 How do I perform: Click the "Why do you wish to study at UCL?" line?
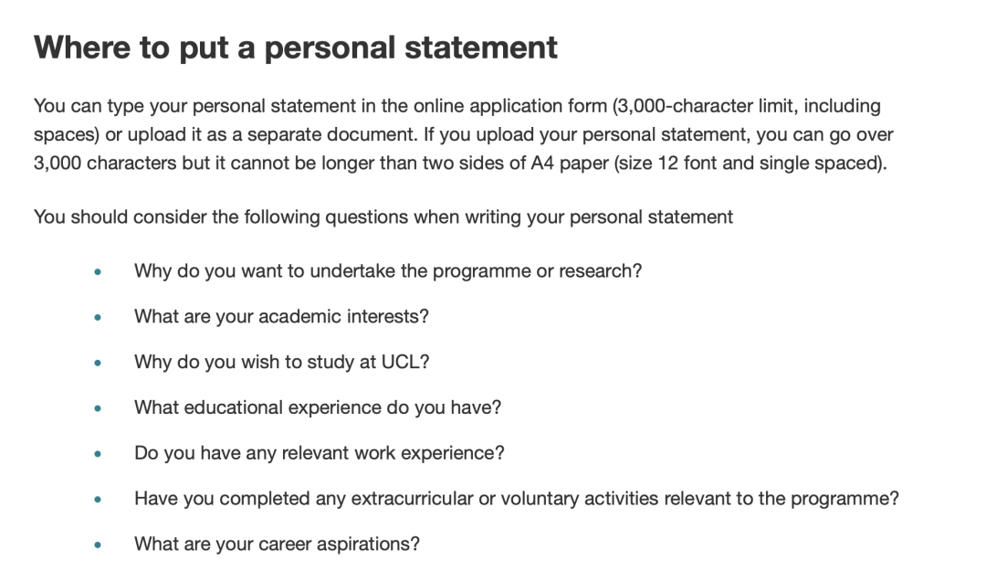[281, 362]
